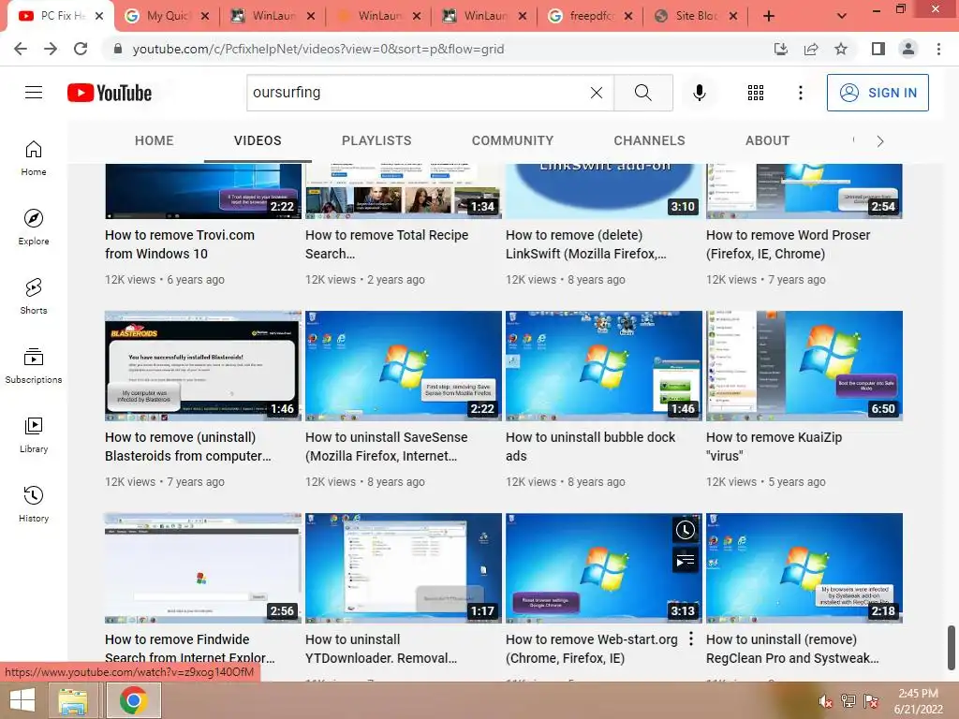Open 'How to remove Word Proser' title

(x=788, y=244)
